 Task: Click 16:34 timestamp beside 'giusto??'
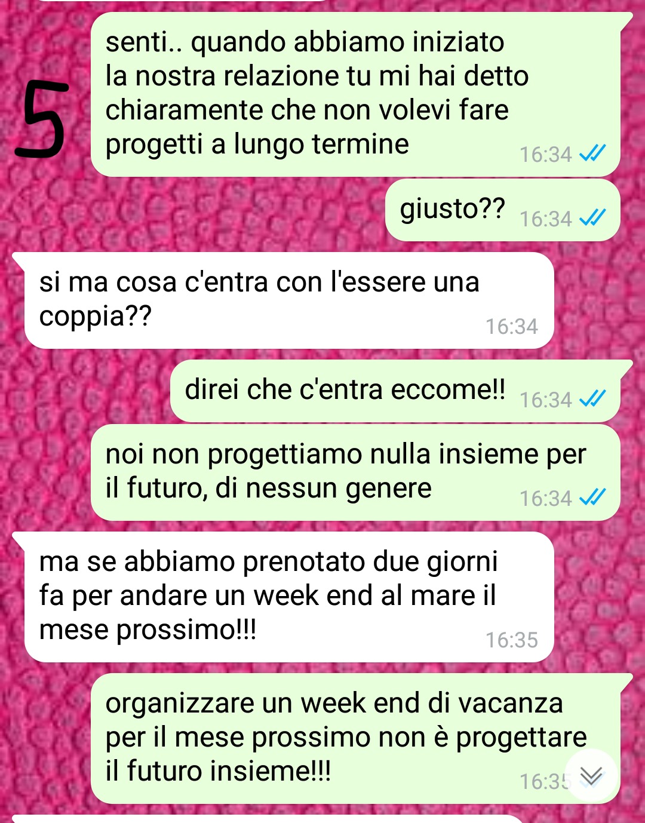[546, 219]
